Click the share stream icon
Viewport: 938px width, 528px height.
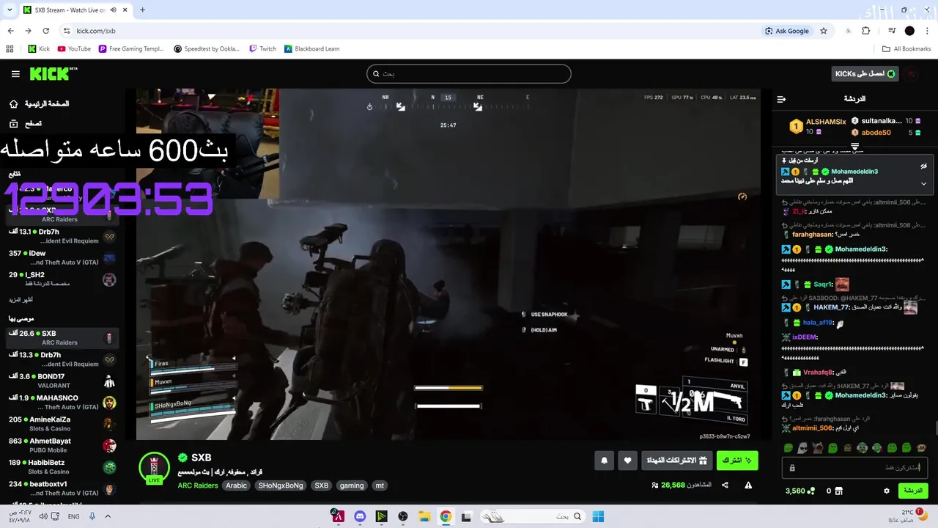tap(725, 485)
